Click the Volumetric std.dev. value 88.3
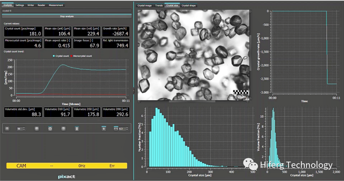344x181 pixels. [36, 114]
